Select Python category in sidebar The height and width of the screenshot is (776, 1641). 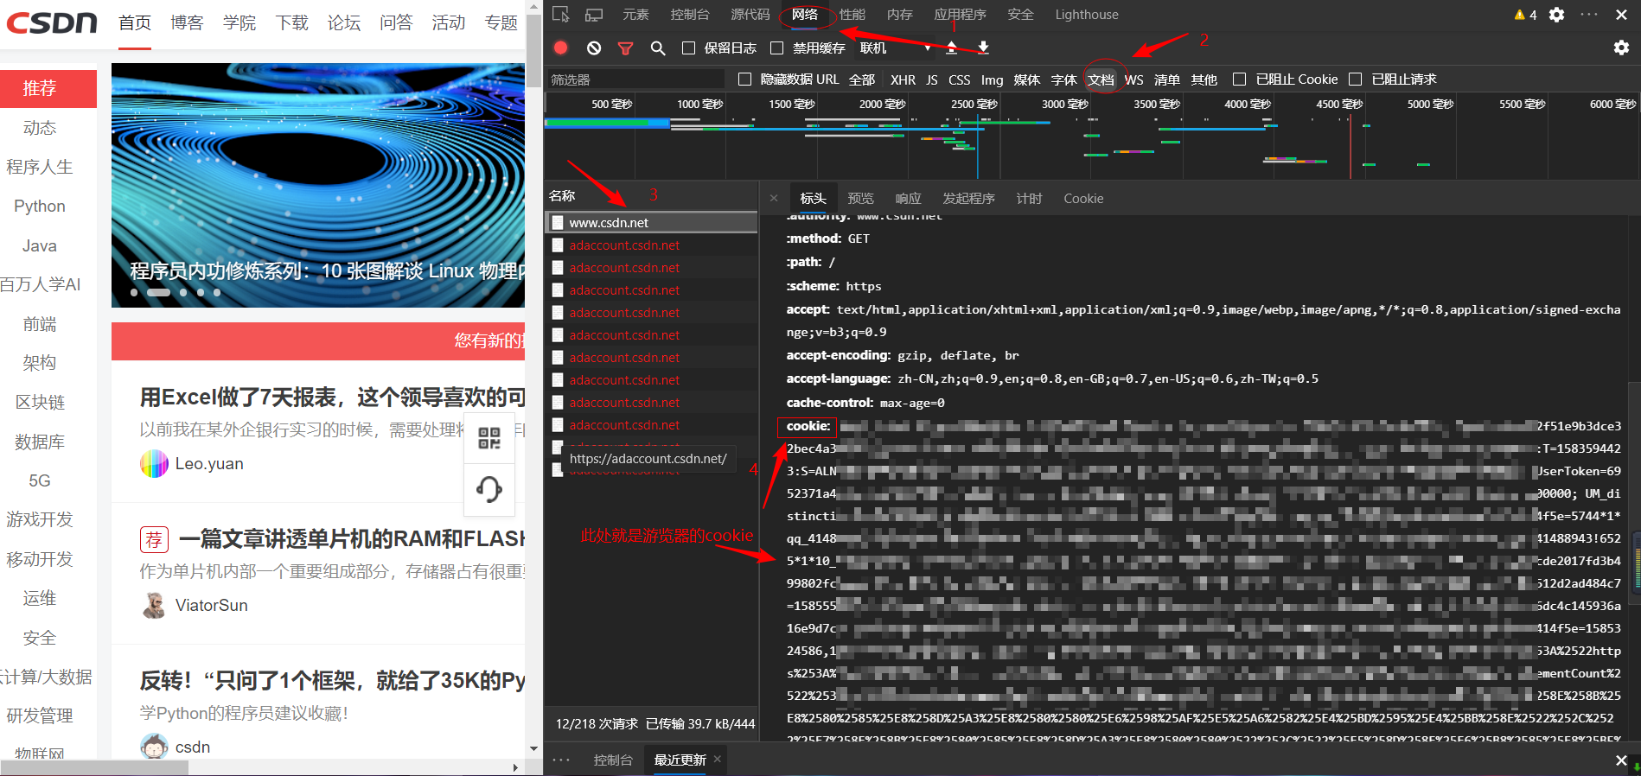40,206
